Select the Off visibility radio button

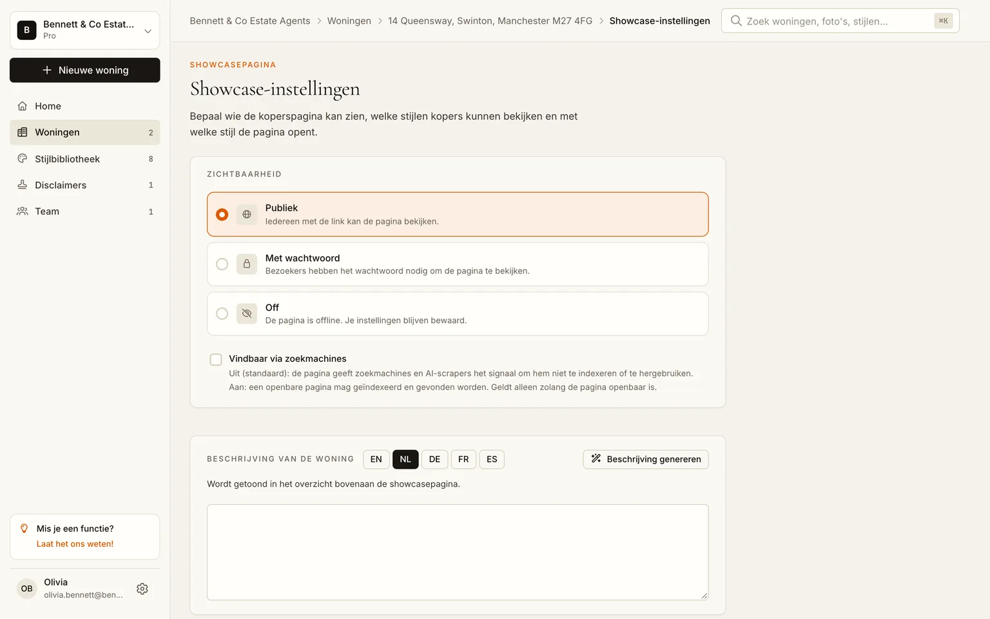click(222, 313)
